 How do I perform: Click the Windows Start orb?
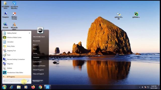pos(4,87)
